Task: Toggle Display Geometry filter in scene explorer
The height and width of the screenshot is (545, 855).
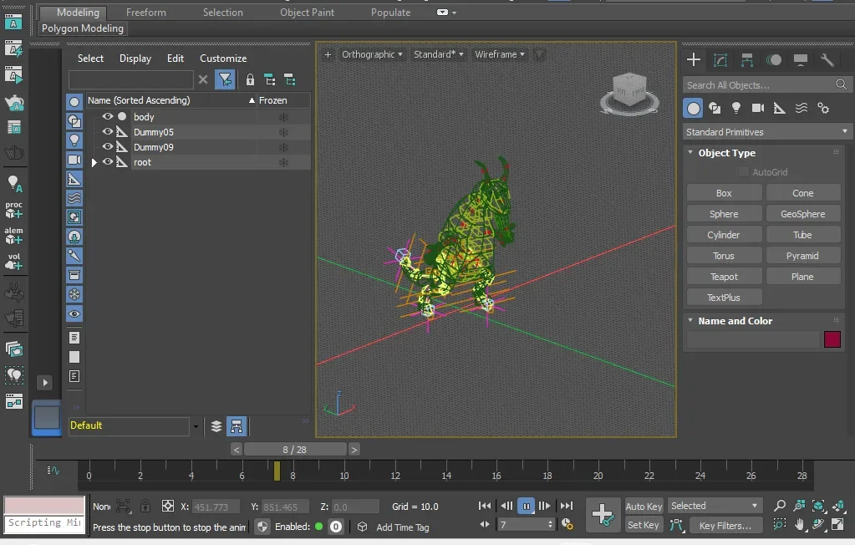Action: 74,101
